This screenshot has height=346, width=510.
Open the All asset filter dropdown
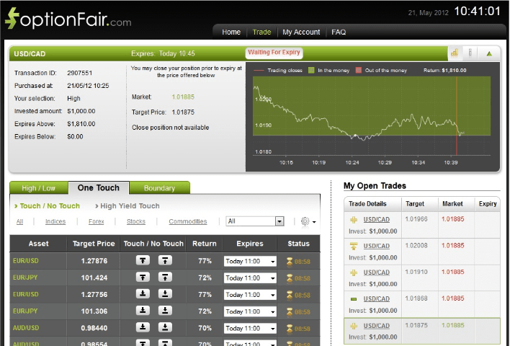coord(255,222)
